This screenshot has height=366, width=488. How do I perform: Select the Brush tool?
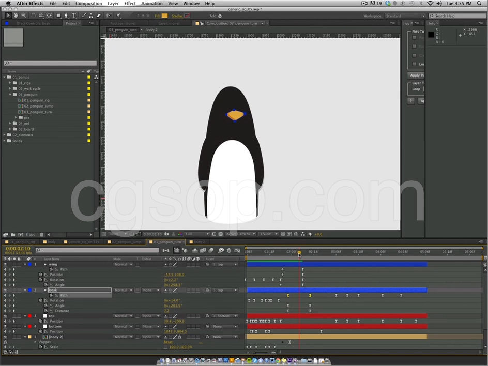(x=84, y=16)
